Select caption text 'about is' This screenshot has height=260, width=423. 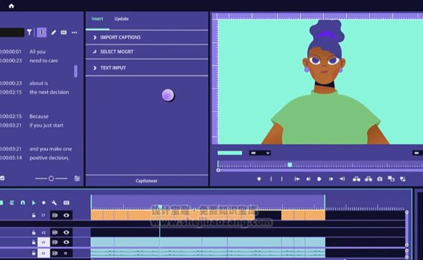coord(39,83)
